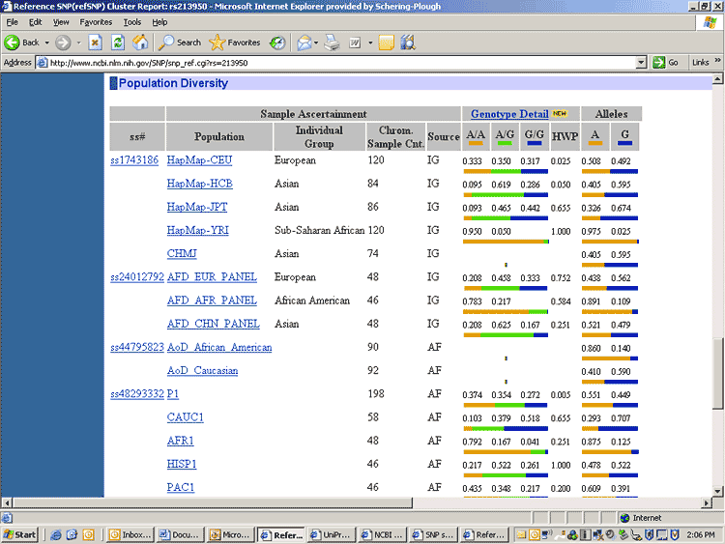The height and width of the screenshot is (544, 725).
Task: Switch to the UniPr... taskbar window
Action: (x=331, y=534)
